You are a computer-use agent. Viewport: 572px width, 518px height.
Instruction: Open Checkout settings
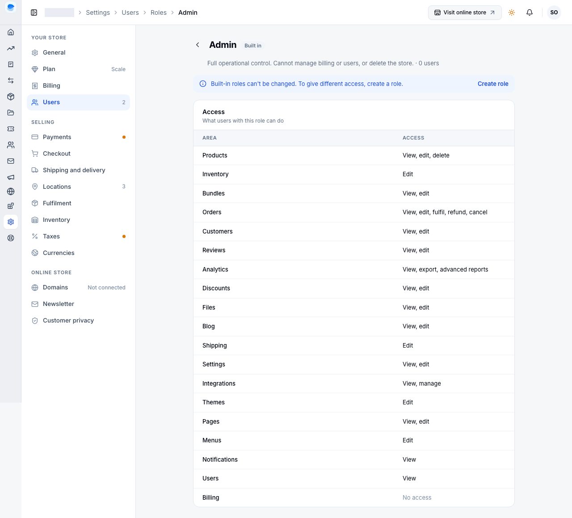pos(78,154)
